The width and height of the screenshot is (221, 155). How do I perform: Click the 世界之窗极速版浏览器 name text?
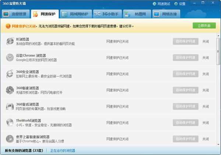coord(33,137)
